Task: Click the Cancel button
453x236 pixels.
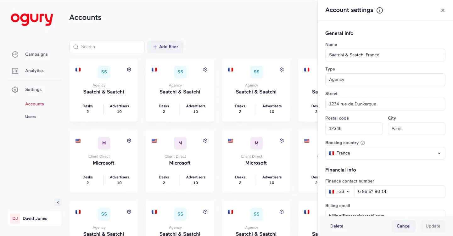Action: (x=404, y=226)
